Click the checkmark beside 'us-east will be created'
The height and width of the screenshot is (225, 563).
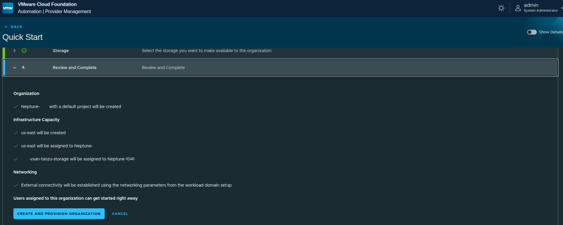(x=16, y=133)
